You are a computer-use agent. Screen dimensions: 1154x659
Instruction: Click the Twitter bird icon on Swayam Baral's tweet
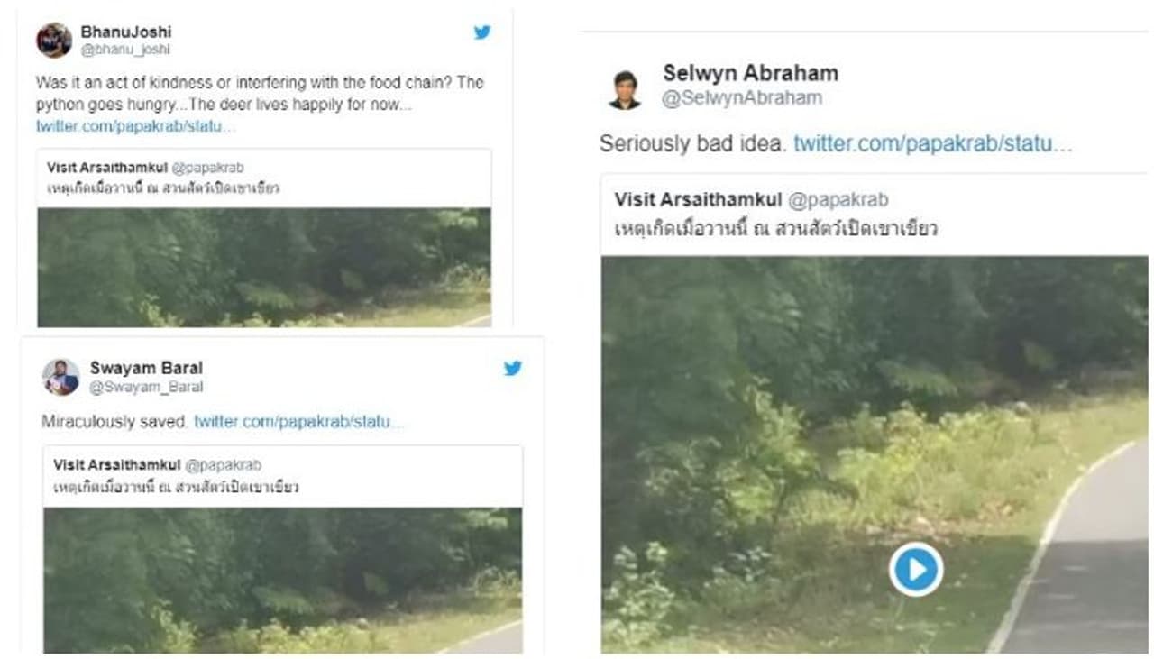pos(512,368)
